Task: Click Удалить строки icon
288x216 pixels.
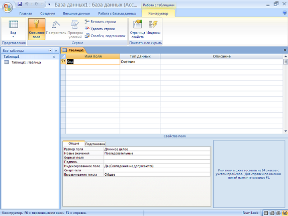Action: [87, 29]
